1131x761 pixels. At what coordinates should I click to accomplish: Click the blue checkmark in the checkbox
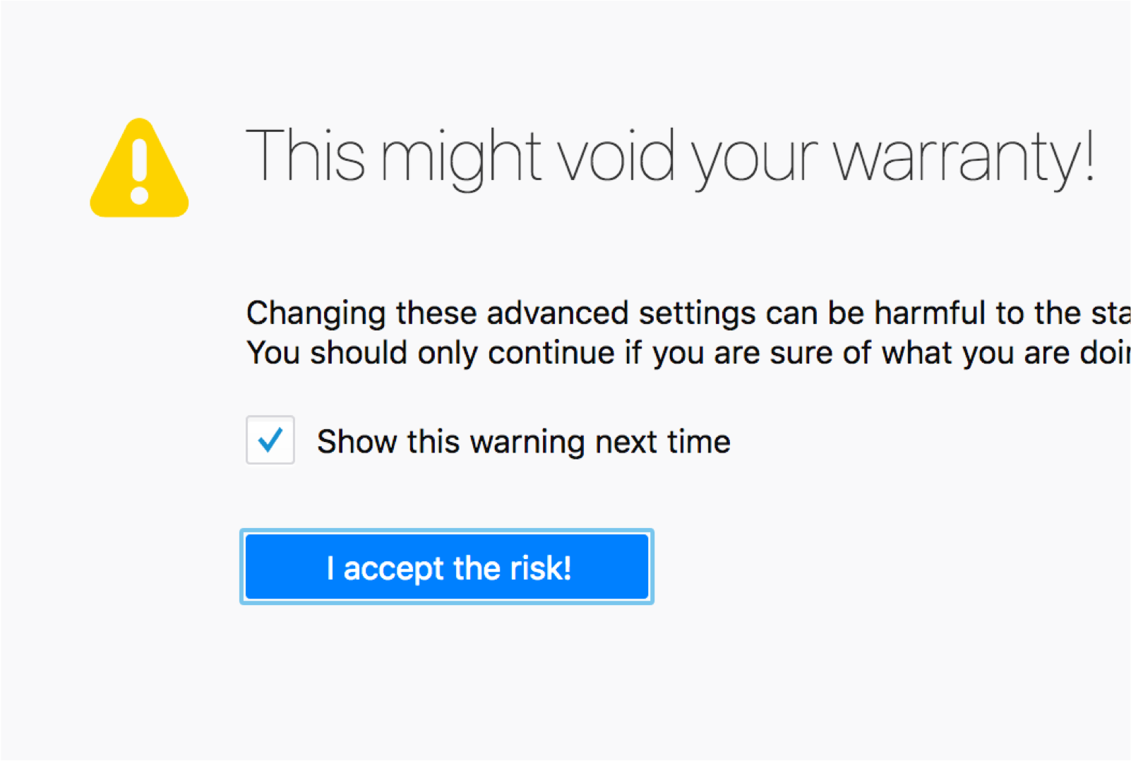(x=270, y=440)
